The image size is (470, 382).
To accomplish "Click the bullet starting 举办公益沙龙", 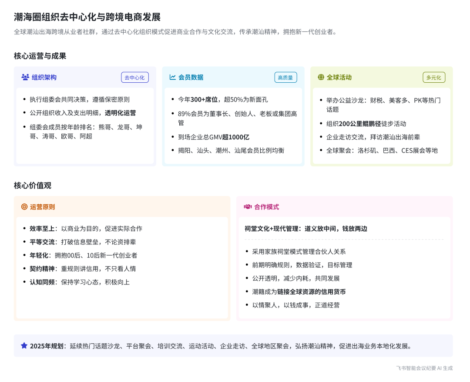I will pos(383,105).
